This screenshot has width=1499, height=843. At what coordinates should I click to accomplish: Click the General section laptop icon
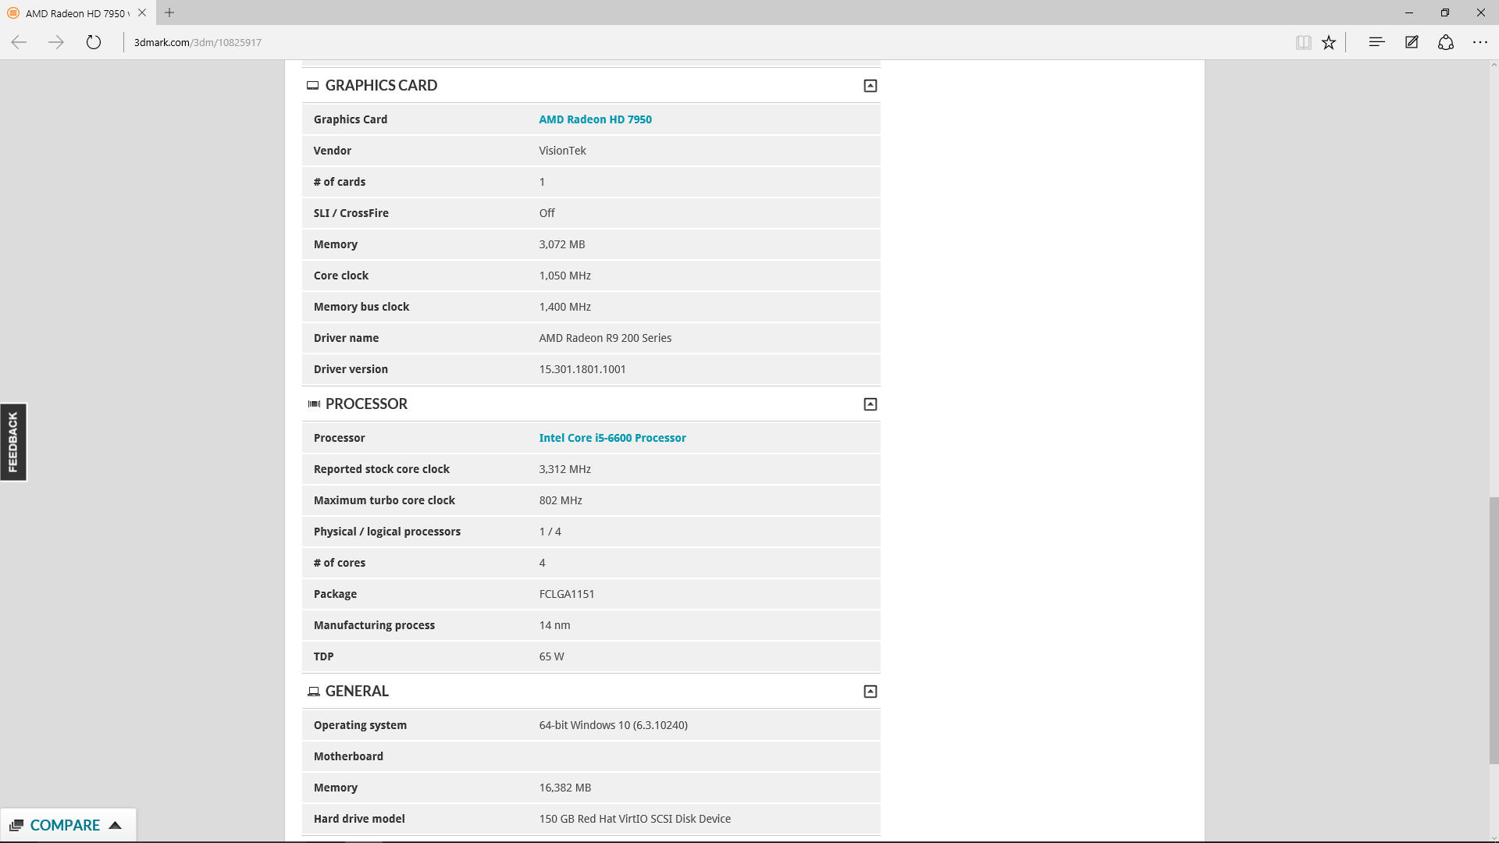click(314, 692)
